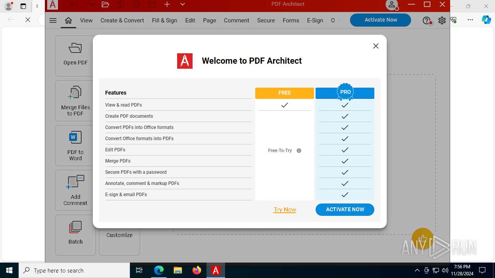Click the Open PDF tile

point(75,56)
